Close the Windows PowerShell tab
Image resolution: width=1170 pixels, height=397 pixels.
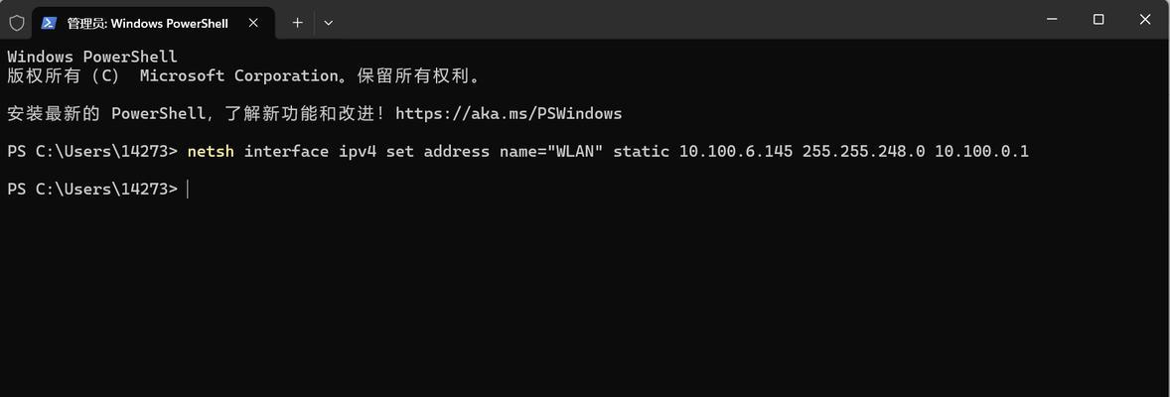tap(253, 23)
